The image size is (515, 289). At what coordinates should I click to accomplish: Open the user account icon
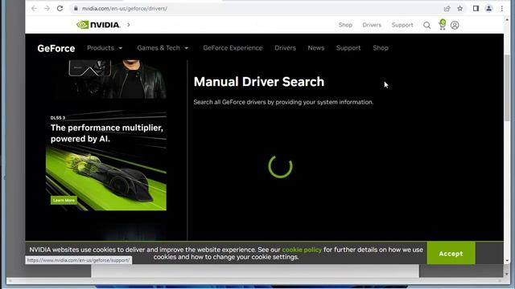pos(455,25)
